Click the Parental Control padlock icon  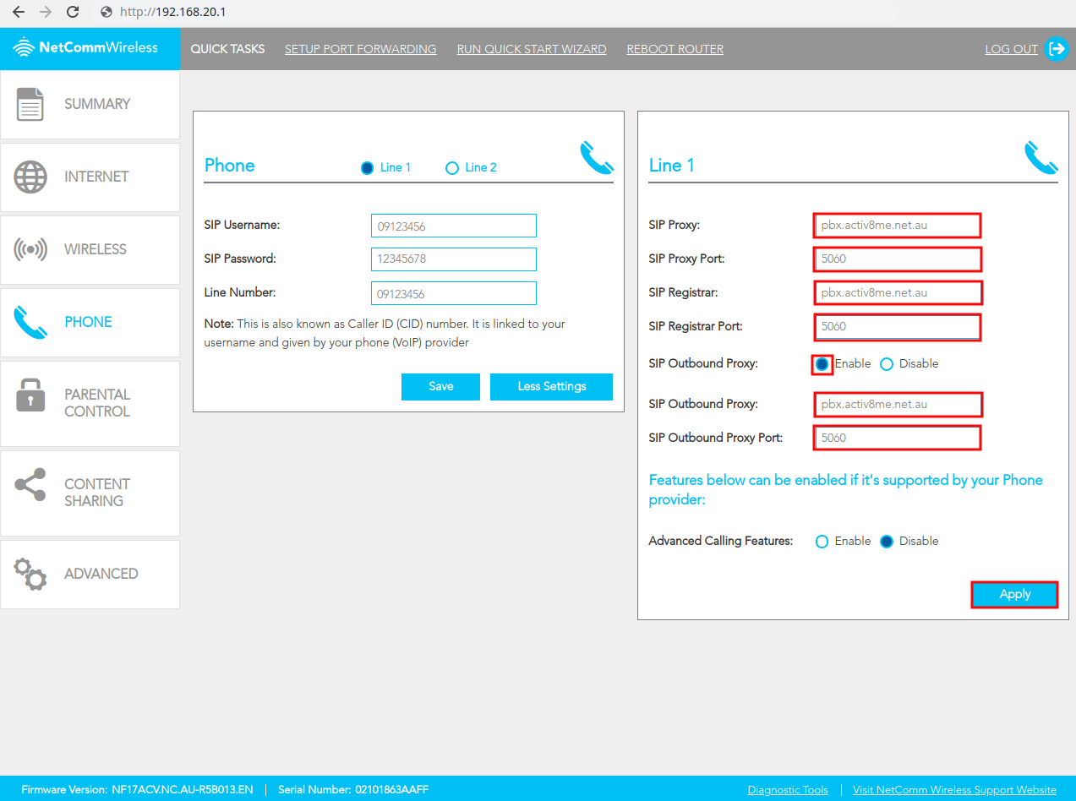[x=30, y=395]
